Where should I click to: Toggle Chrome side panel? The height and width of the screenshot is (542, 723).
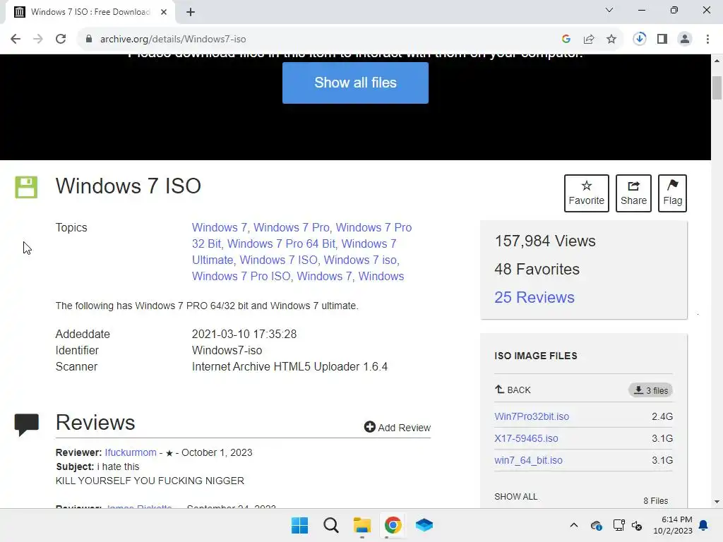[x=662, y=40]
